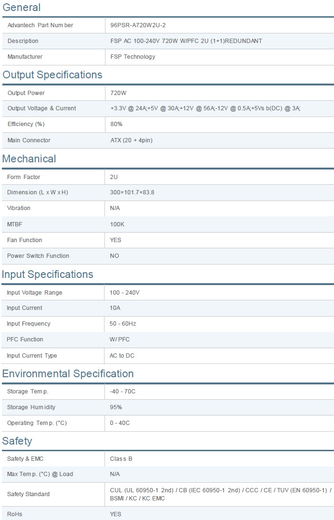The height and width of the screenshot is (520, 334).
Task: Click the Class B safety value
Action: click(121, 459)
